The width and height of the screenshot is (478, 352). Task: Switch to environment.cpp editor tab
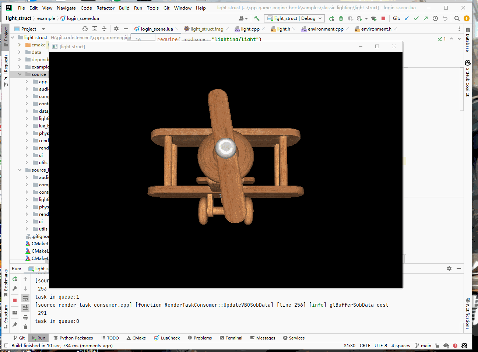(x=325, y=29)
